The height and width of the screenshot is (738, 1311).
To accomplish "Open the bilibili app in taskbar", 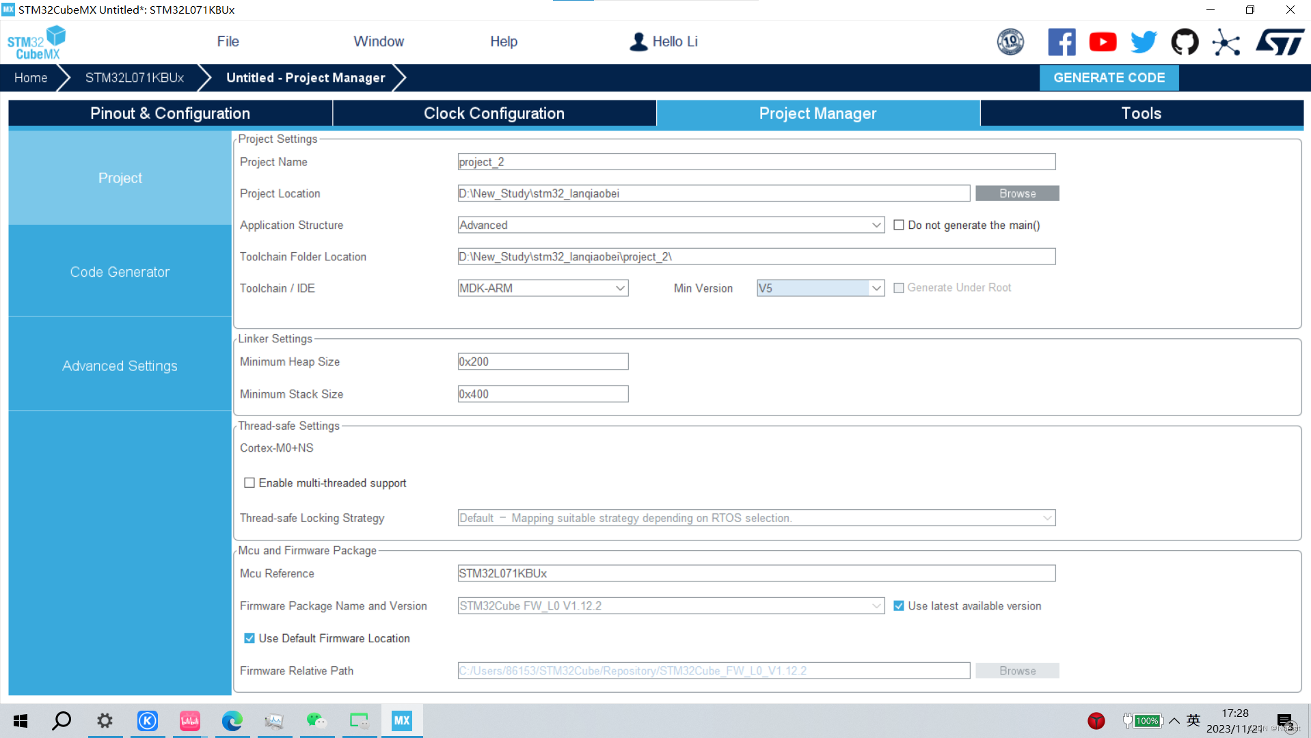I will coord(190,721).
